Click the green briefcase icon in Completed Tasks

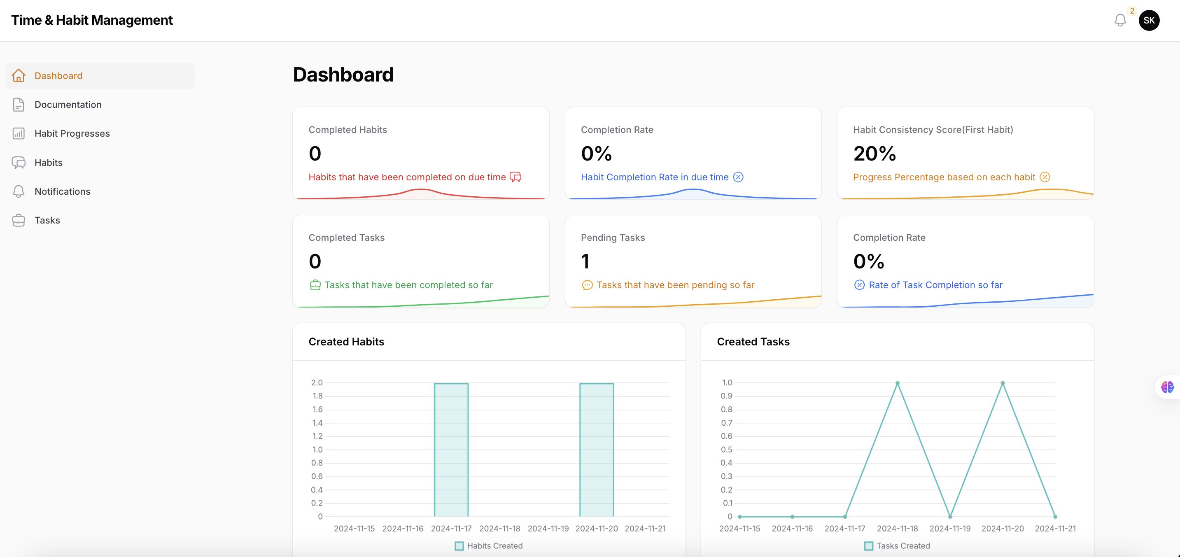pos(315,285)
